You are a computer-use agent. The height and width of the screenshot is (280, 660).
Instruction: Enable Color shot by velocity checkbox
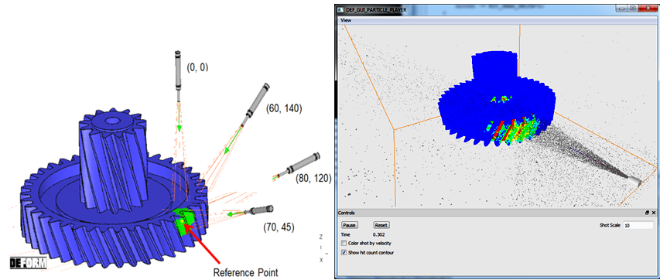(x=344, y=244)
